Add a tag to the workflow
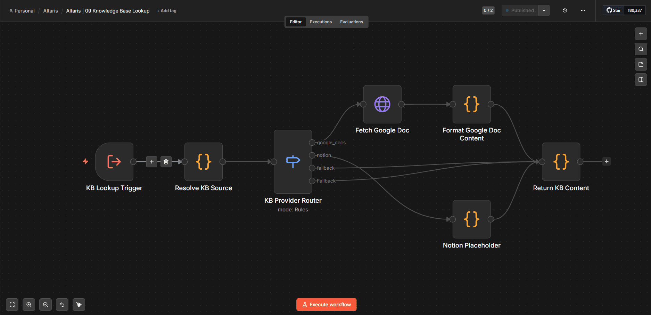 click(166, 11)
